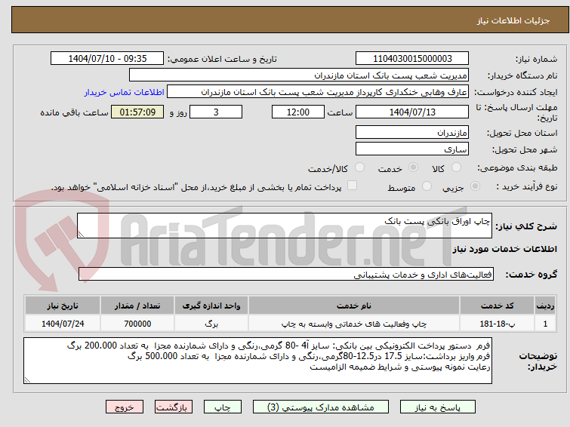Select the جزیی purchase type radio
This screenshot has height=427, width=570.
tap(475, 186)
